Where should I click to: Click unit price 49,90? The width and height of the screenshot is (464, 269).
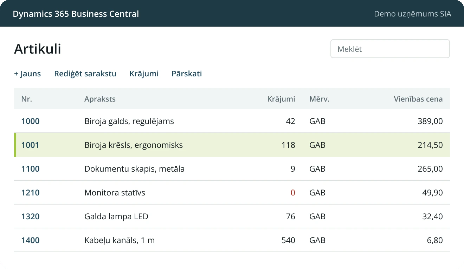click(x=432, y=193)
